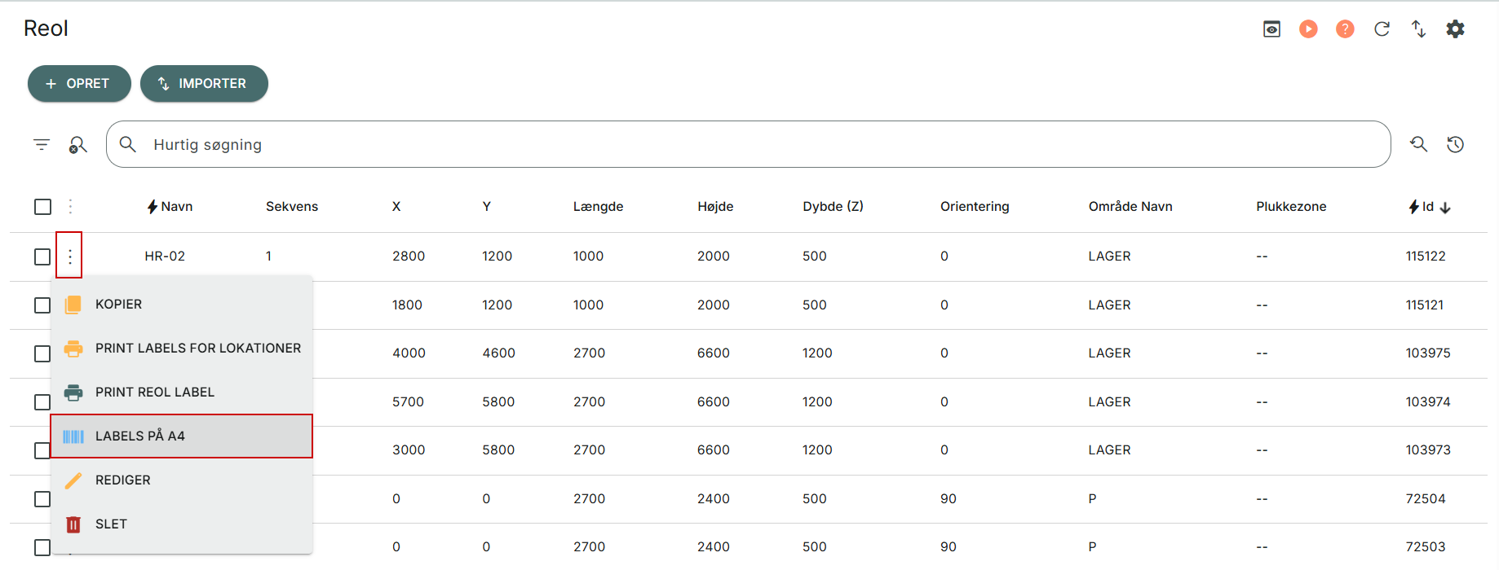
Task: Check the box for row HR-02
Action: click(42, 256)
